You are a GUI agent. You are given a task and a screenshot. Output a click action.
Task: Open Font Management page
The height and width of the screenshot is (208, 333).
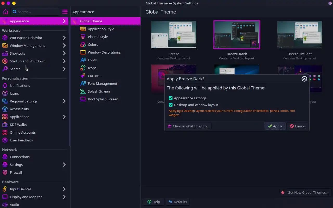(x=105, y=83)
